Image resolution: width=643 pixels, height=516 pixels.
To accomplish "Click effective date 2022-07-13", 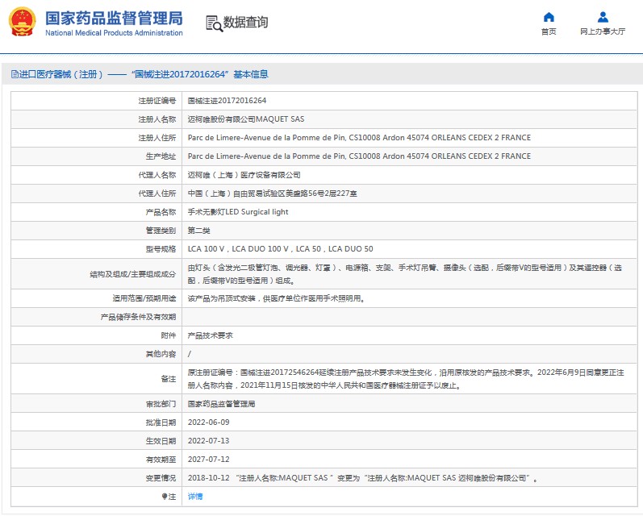I will 208,441.
